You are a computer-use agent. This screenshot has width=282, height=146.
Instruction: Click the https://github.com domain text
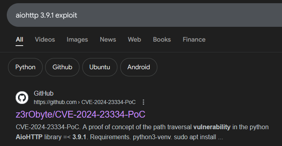55,102
